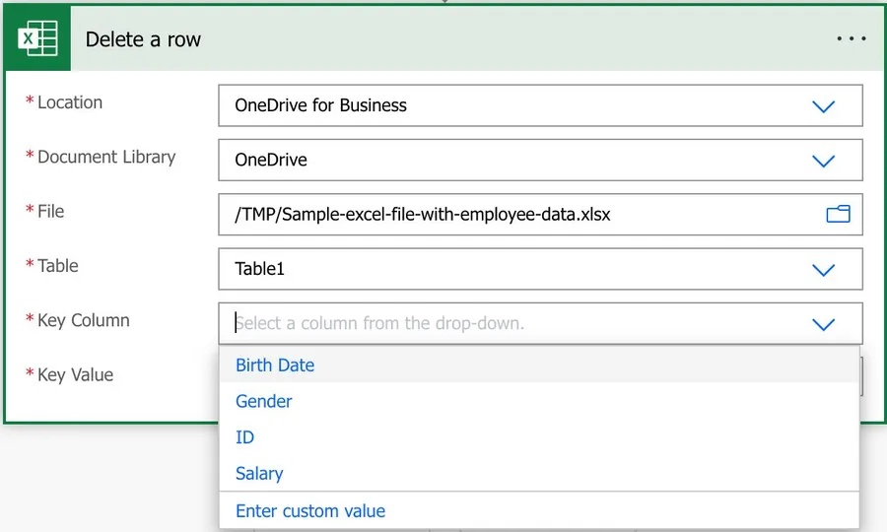Viewport: 887px width, 532px height.
Task: Expand the OneDrive document library dropdown
Action: tap(512, 161)
